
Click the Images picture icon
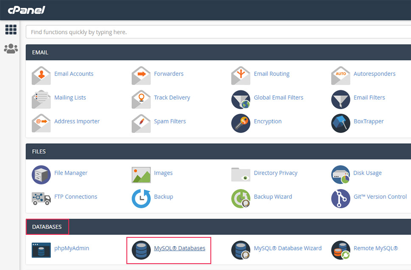tap(141, 175)
